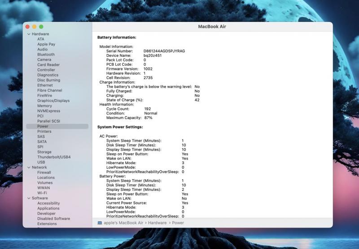Click the MacBook Air window title

[212, 26]
